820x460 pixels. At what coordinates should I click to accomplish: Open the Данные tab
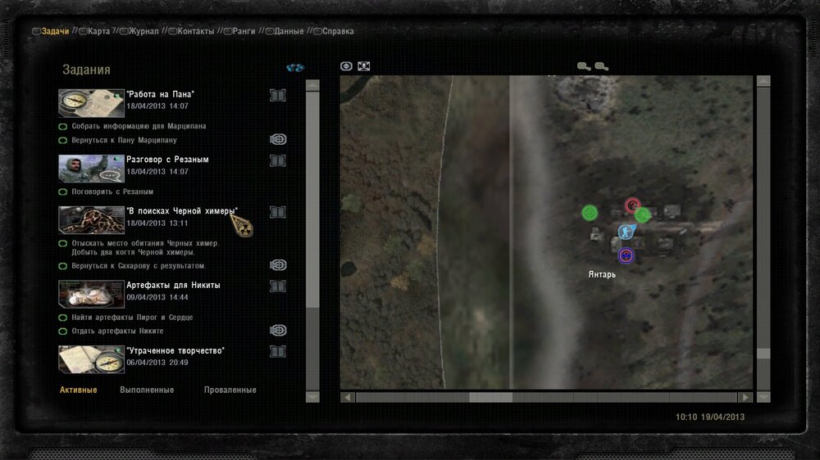point(289,31)
